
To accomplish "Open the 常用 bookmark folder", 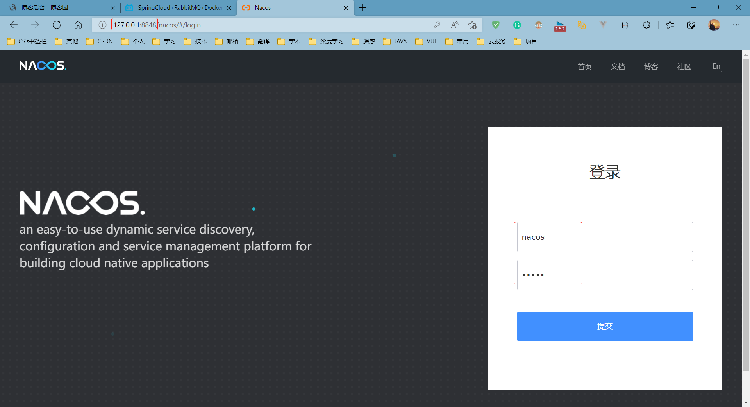I will [457, 41].
